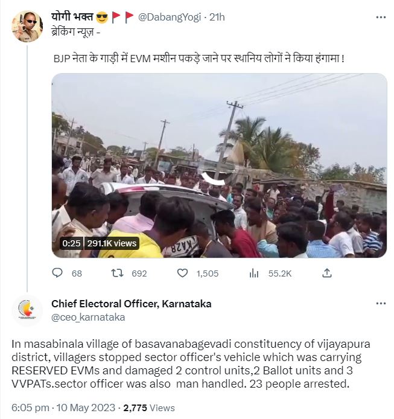
Task: Like the tweet with the heart icon
Action: 182,273
